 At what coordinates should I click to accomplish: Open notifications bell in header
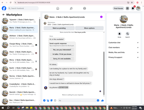(133, 8)
